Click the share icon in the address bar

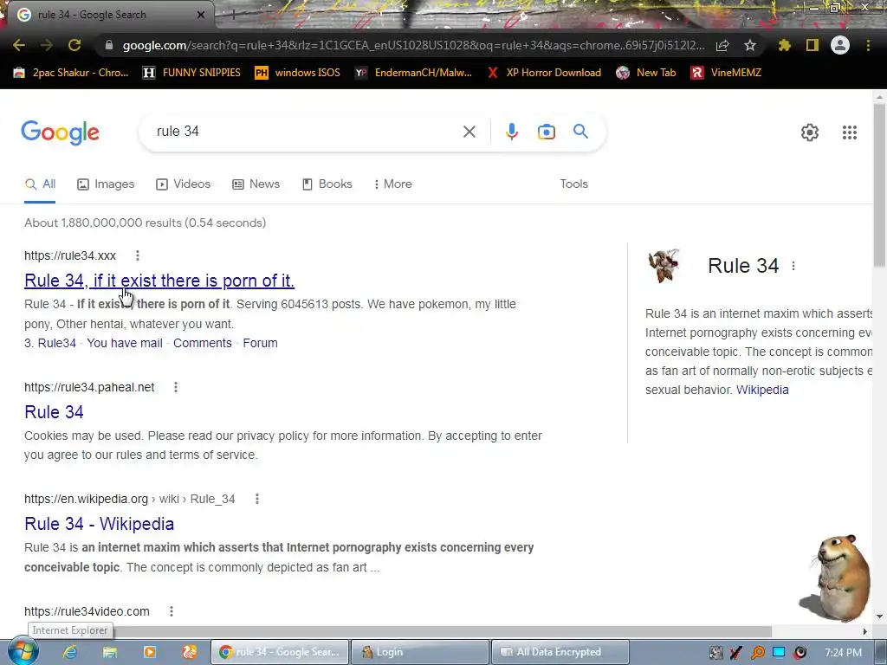[x=722, y=45]
